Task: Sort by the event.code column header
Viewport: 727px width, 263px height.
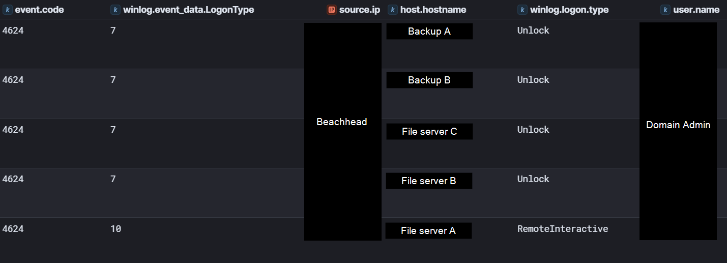Action: [x=39, y=10]
